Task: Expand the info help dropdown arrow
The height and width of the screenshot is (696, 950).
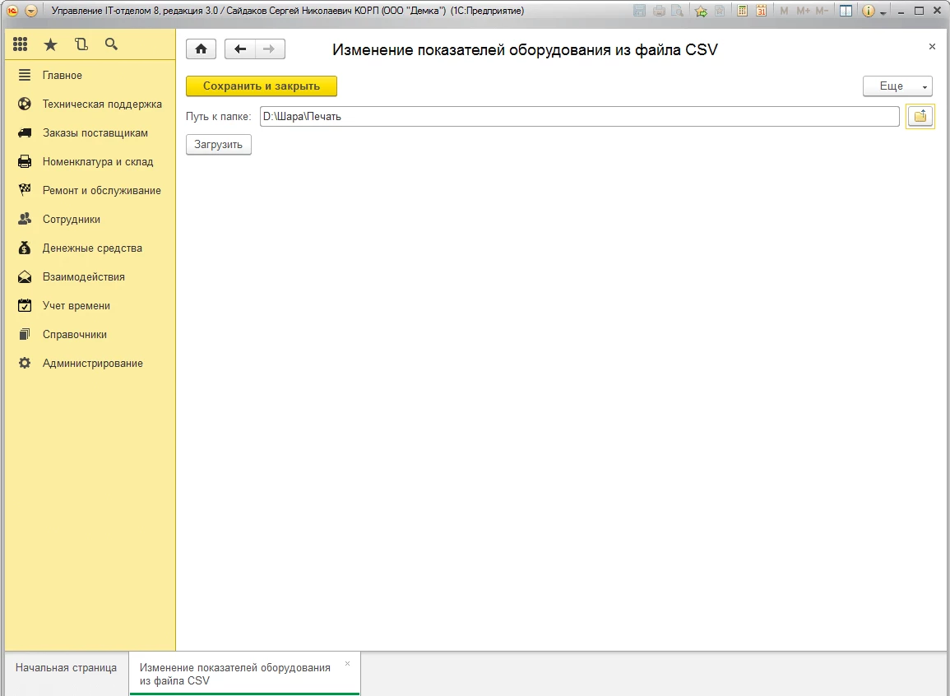Action: (x=883, y=12)
